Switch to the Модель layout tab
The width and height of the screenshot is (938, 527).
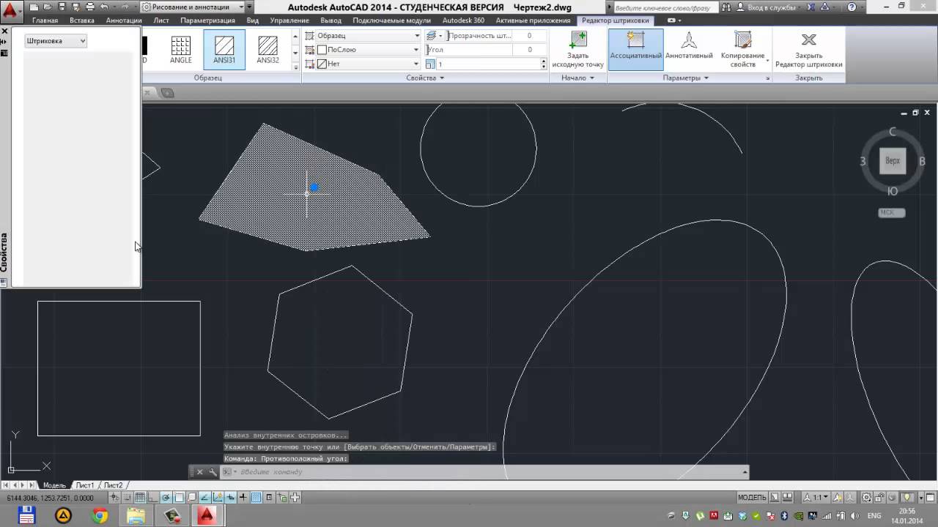(x=54, y=485)
